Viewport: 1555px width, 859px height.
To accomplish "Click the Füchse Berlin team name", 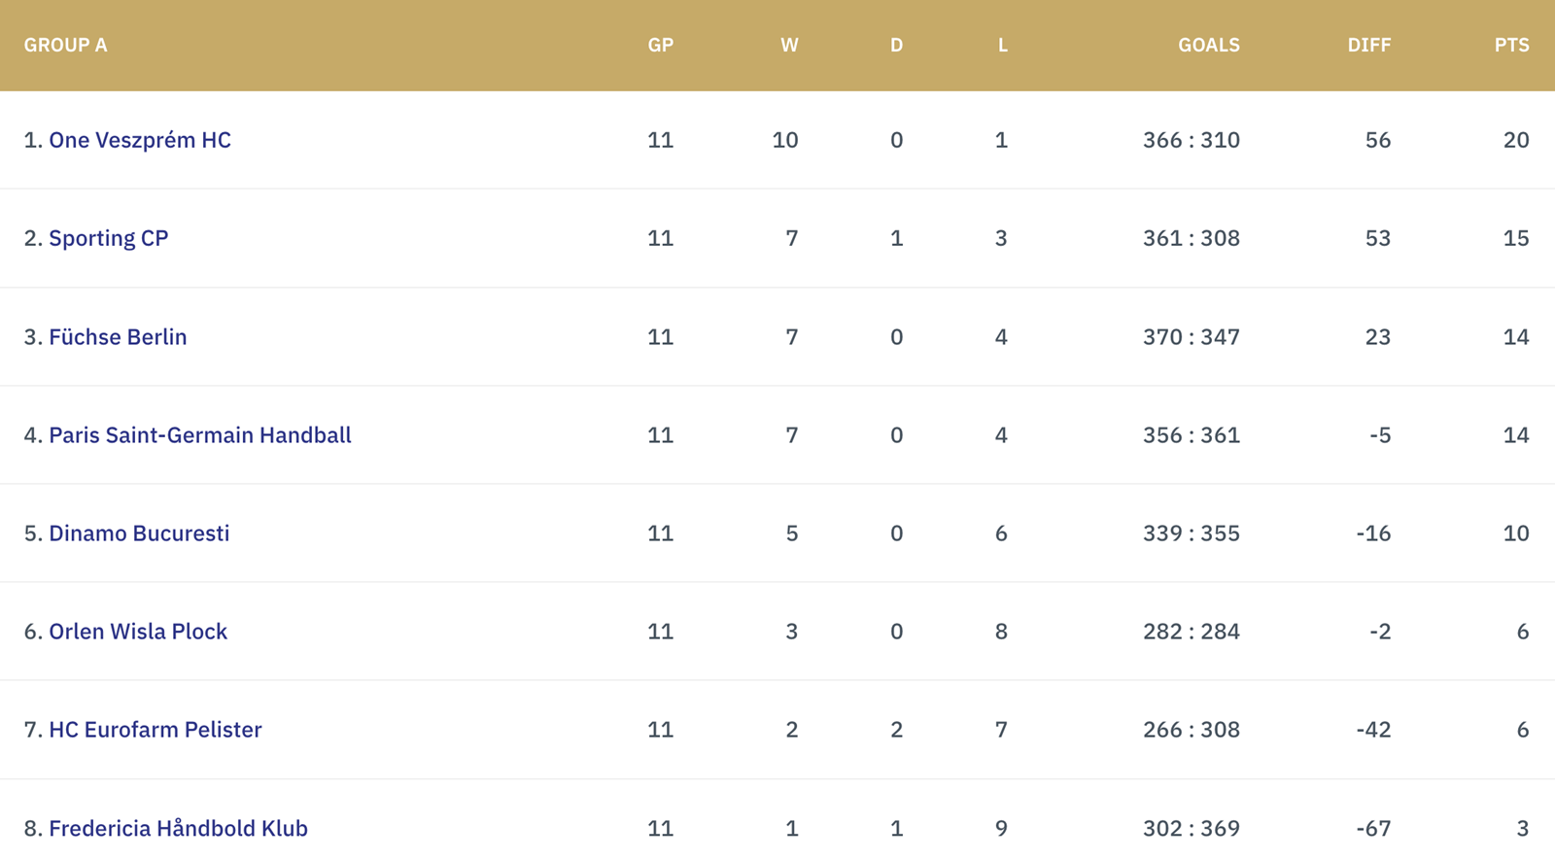I will (x=118, y=337).
